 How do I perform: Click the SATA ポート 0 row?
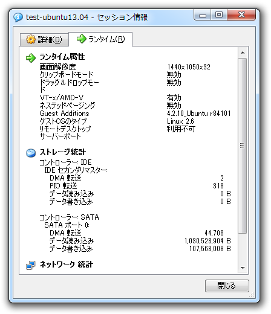[67, 225]
